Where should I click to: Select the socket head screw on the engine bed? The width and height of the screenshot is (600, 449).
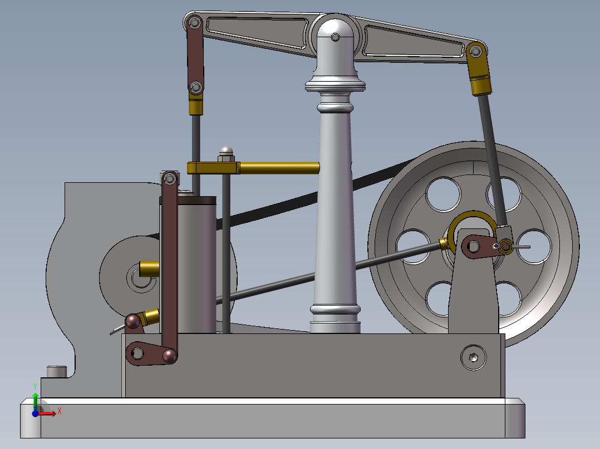tap(473, 358)
